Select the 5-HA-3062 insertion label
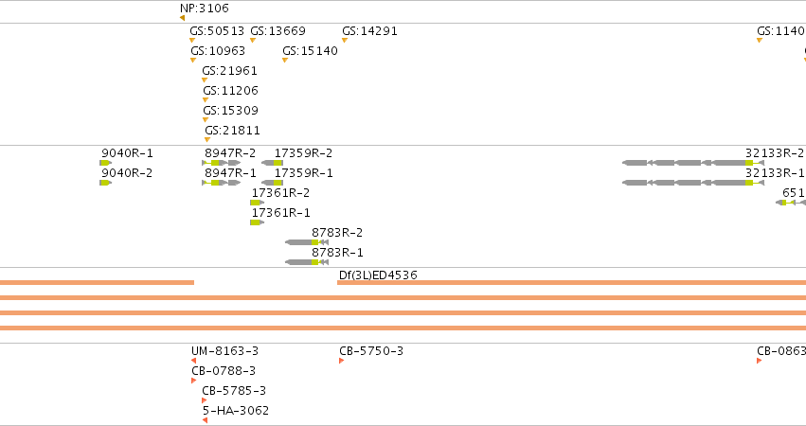 [x=236, y=411]
